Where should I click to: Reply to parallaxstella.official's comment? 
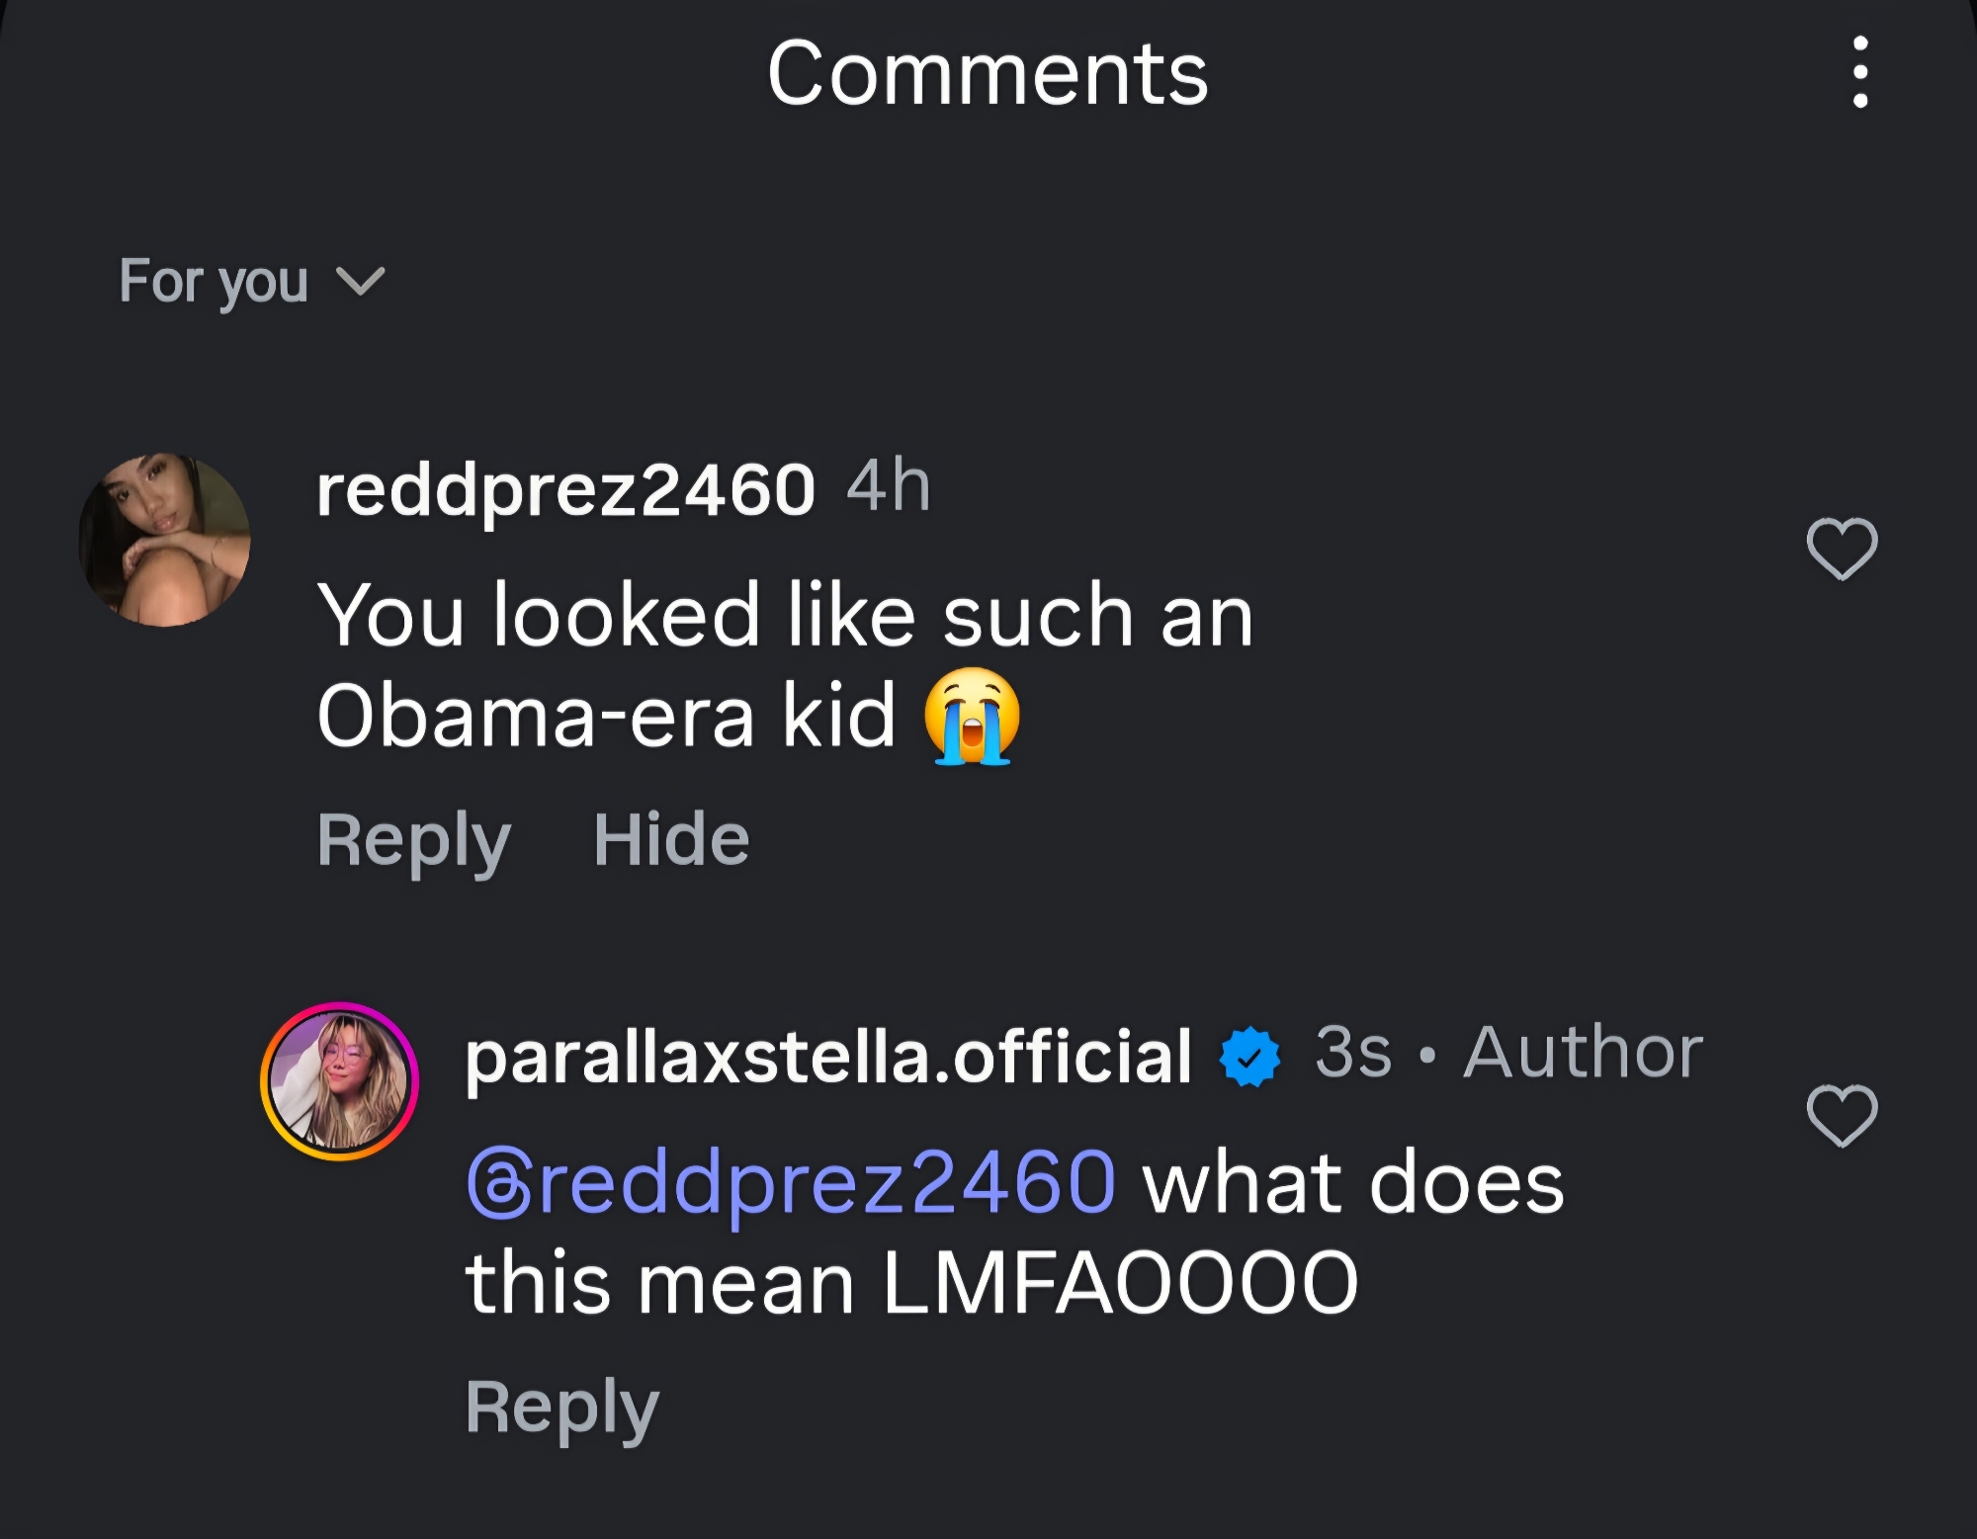[561, 1408]
